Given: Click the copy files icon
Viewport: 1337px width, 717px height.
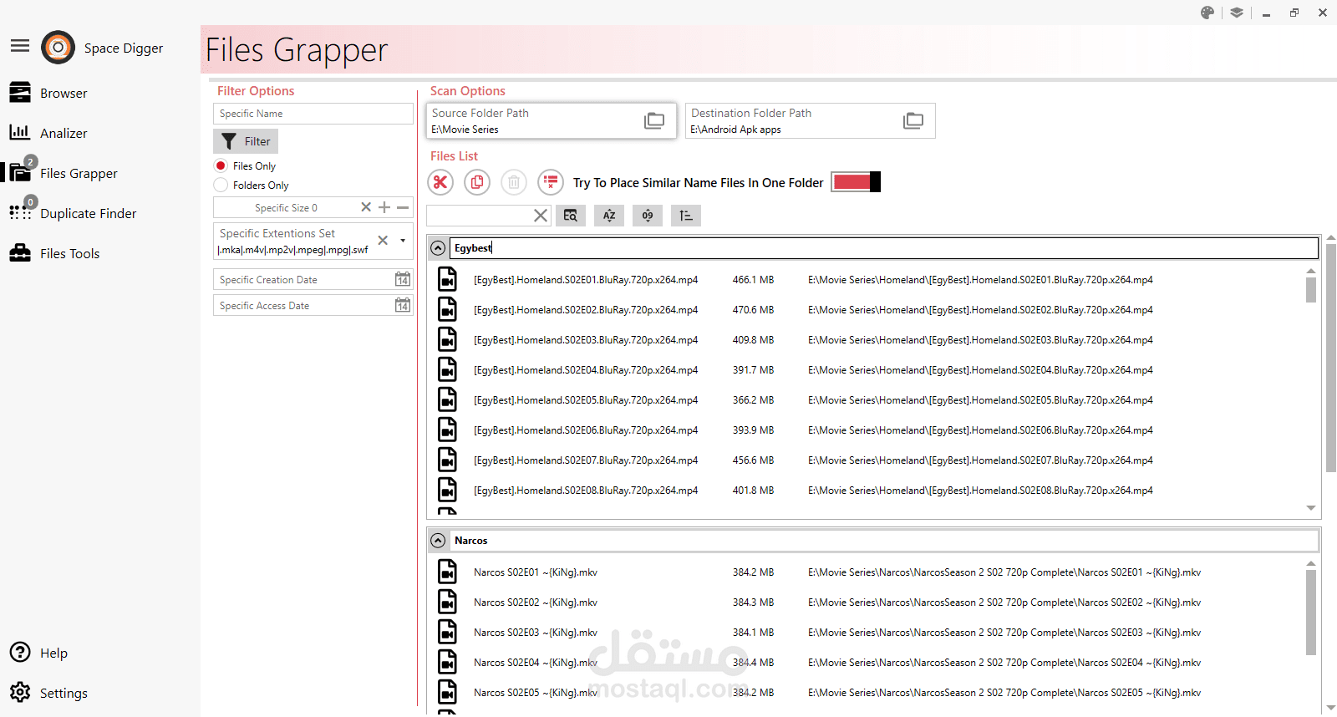Looking at the screenshot, I should pos(477,182).
